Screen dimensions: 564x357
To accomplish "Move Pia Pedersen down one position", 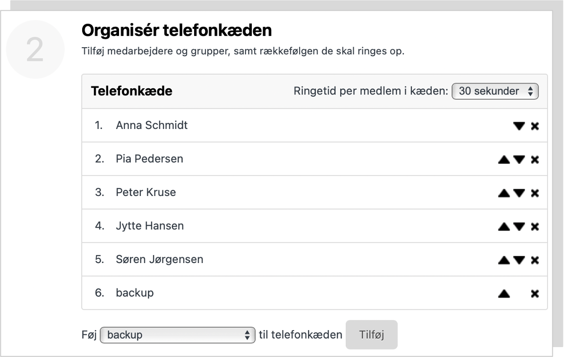I will tap(520, 159).
